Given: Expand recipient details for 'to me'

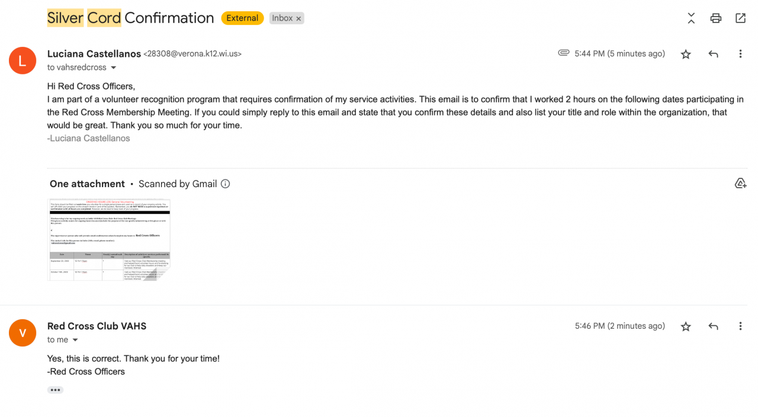Looking at the screenshot, I should [x=75, y=340].
